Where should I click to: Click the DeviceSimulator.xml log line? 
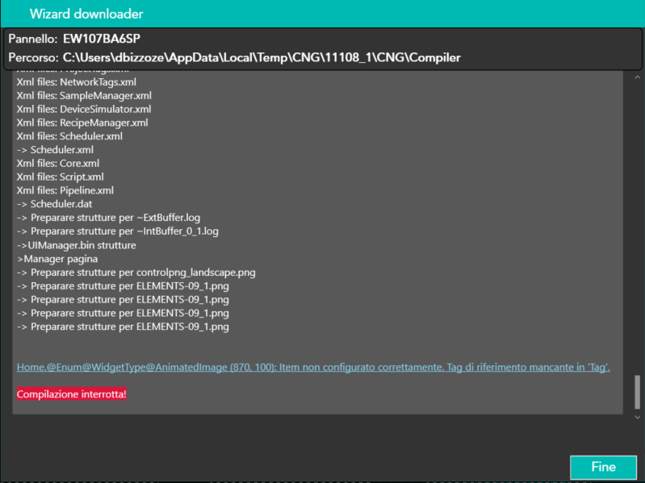(84, 109)
